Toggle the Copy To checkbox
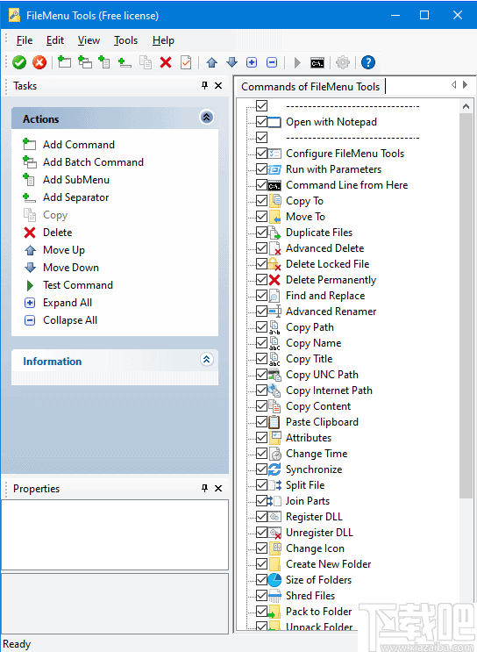 coord(261,201)
